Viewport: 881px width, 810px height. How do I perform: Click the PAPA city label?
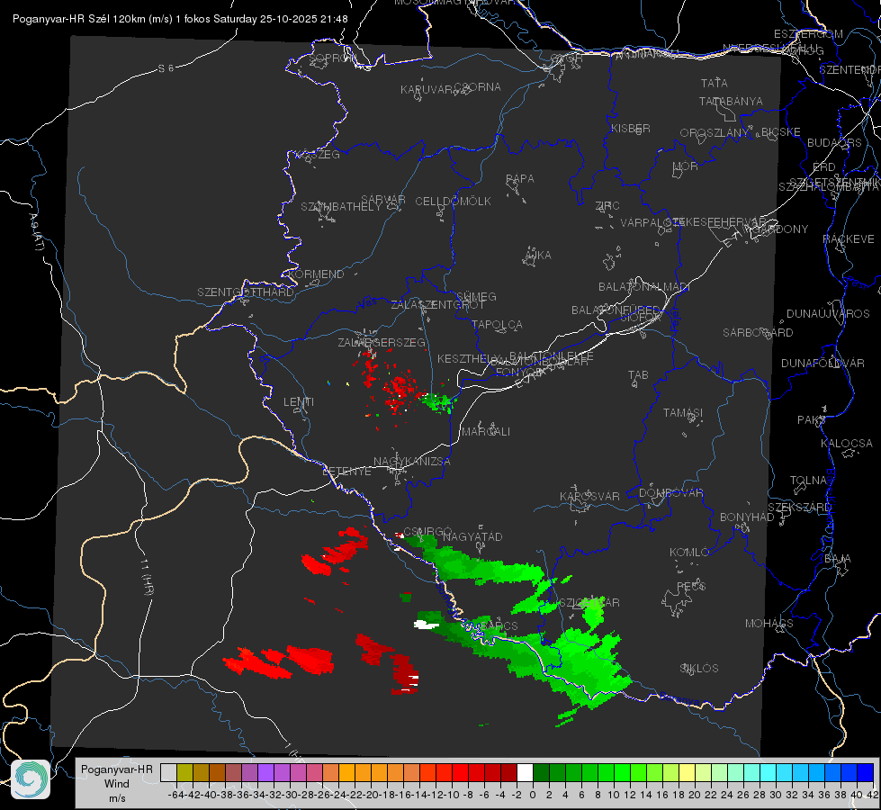tap(520, 179)
